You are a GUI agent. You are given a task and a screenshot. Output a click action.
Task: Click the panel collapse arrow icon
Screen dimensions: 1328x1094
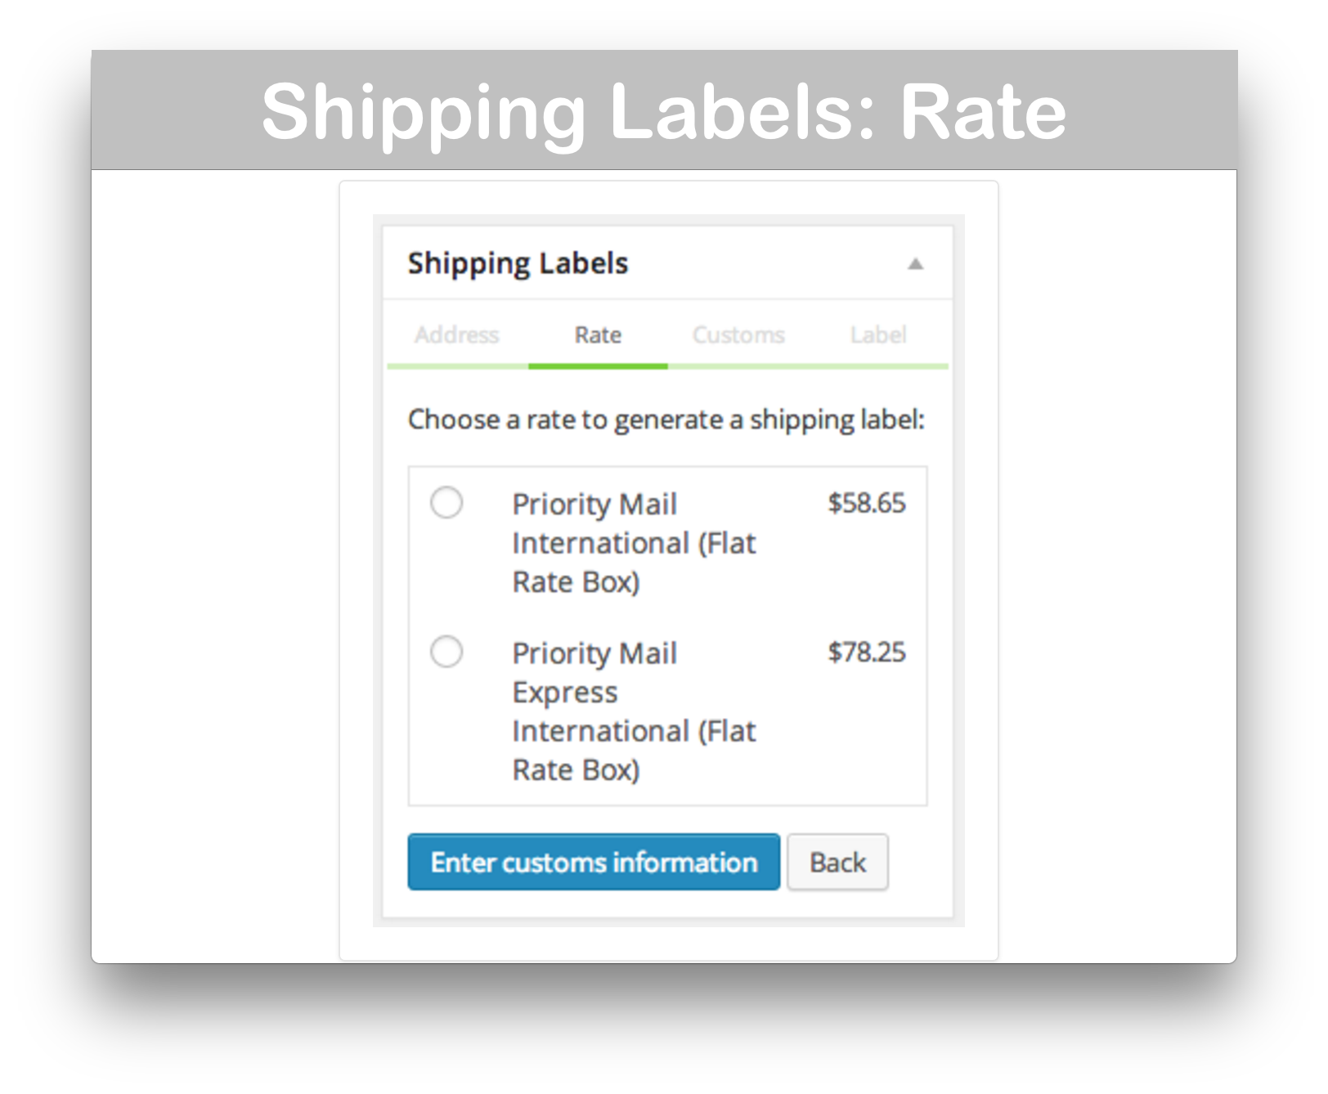pyautogui.click(x=916, y=263)
